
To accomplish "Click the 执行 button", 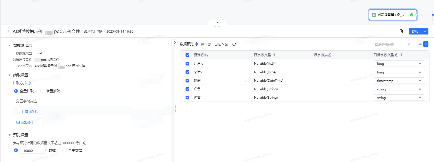I will pyautogui.click(x=415, y=31).
